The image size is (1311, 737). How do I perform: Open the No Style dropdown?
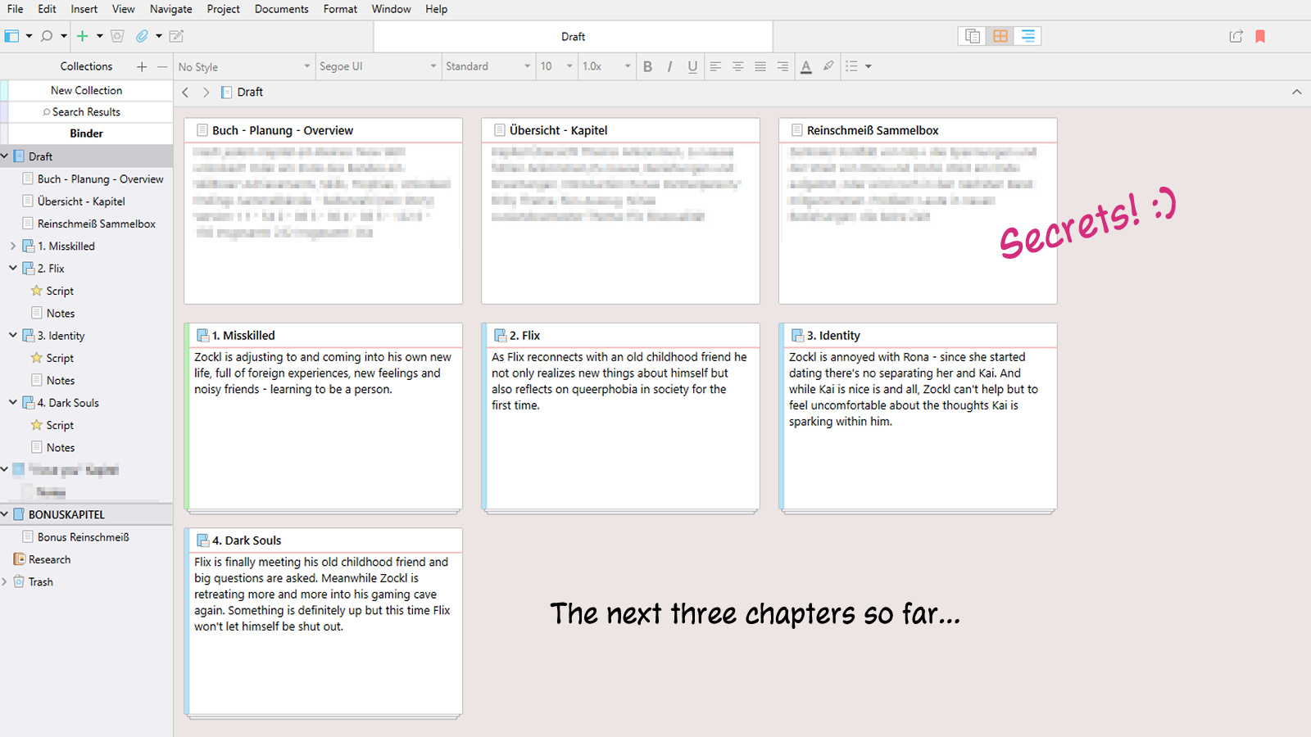[x=244, y=66]
